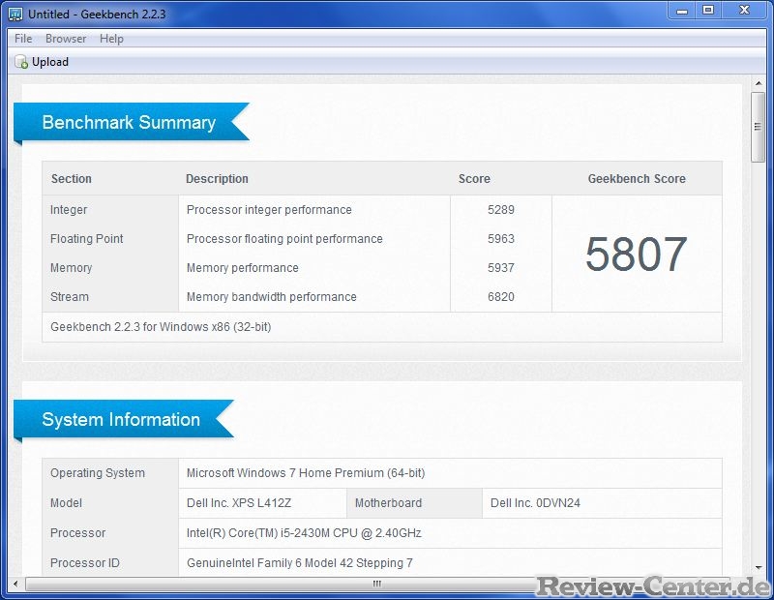Click the vertical scrollbar down arrow
This screenshot has width=774, height=600.
point(759,568)
